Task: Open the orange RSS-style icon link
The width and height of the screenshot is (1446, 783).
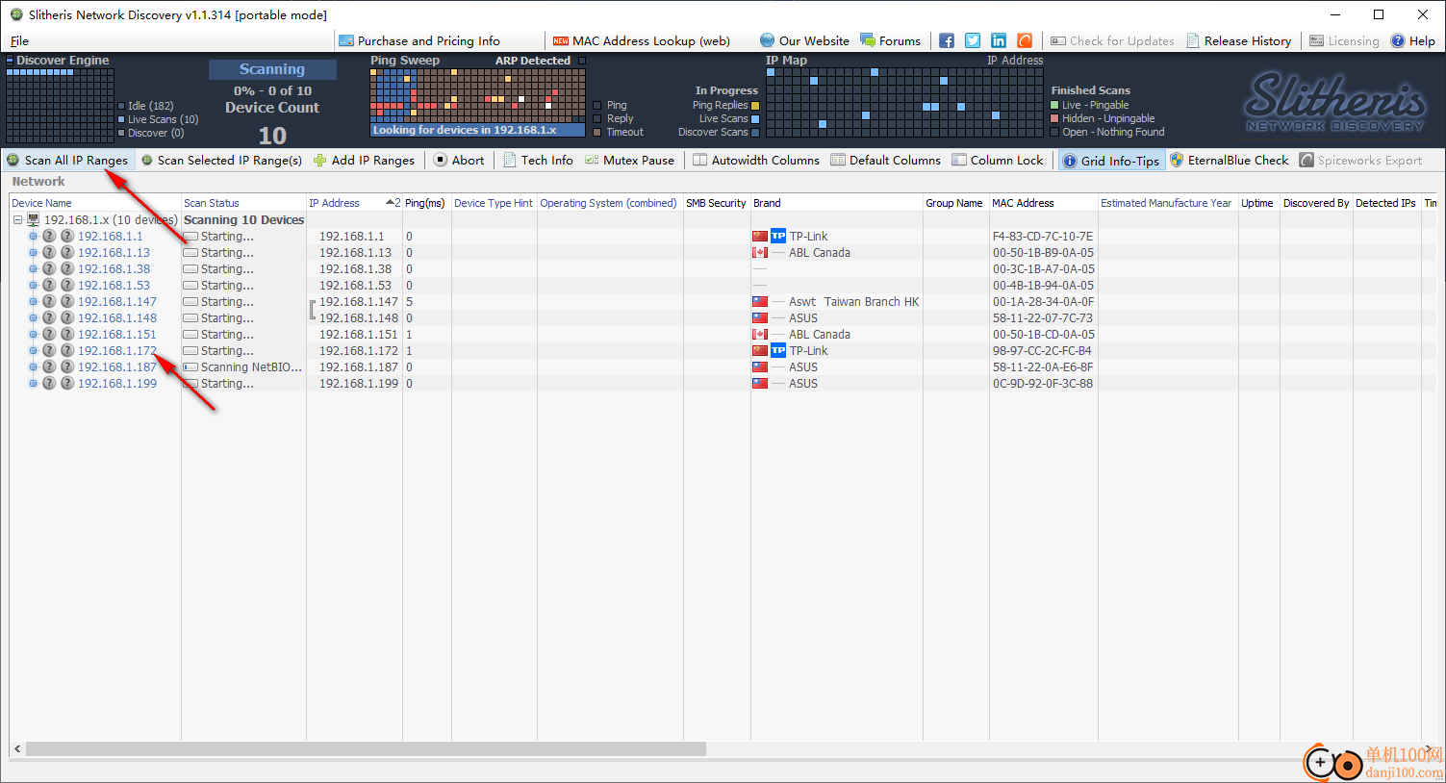Action: [x=1025, y=40]
